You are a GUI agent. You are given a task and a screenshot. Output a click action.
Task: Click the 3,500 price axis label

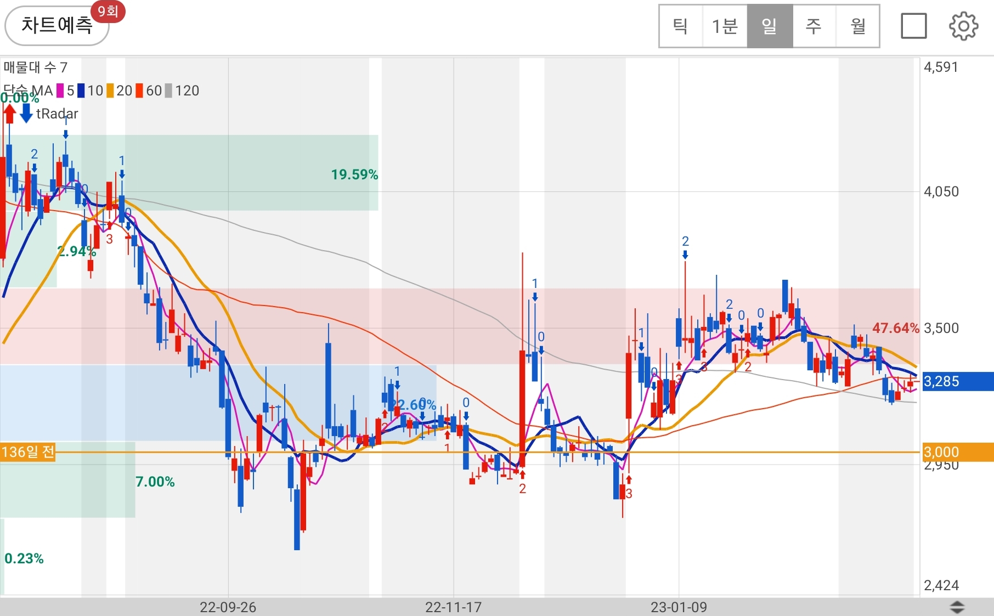click(x=941, y=328)
